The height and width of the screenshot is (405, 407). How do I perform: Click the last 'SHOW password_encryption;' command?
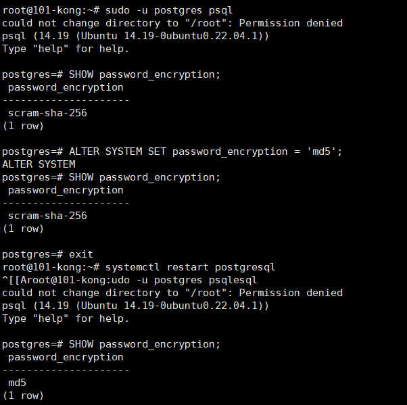(145, 344)
